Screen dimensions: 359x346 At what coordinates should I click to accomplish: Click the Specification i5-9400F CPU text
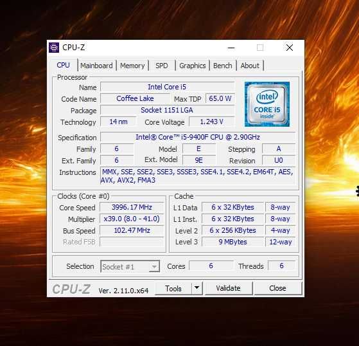point(198,137)
